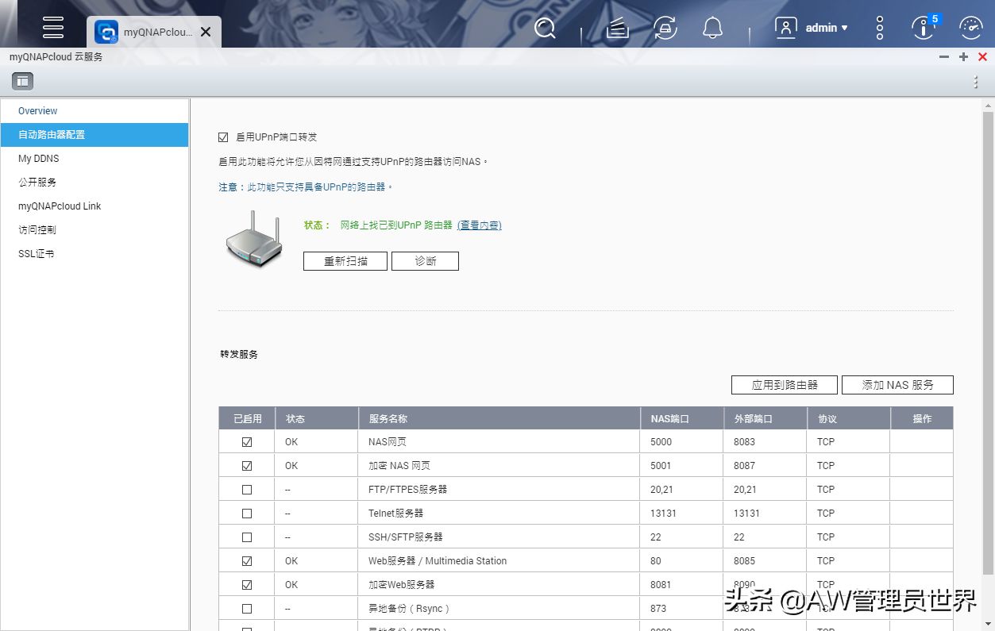
Task: Click the 外部端口 column header
Action: pyautogui.click(x=766, y=418)
